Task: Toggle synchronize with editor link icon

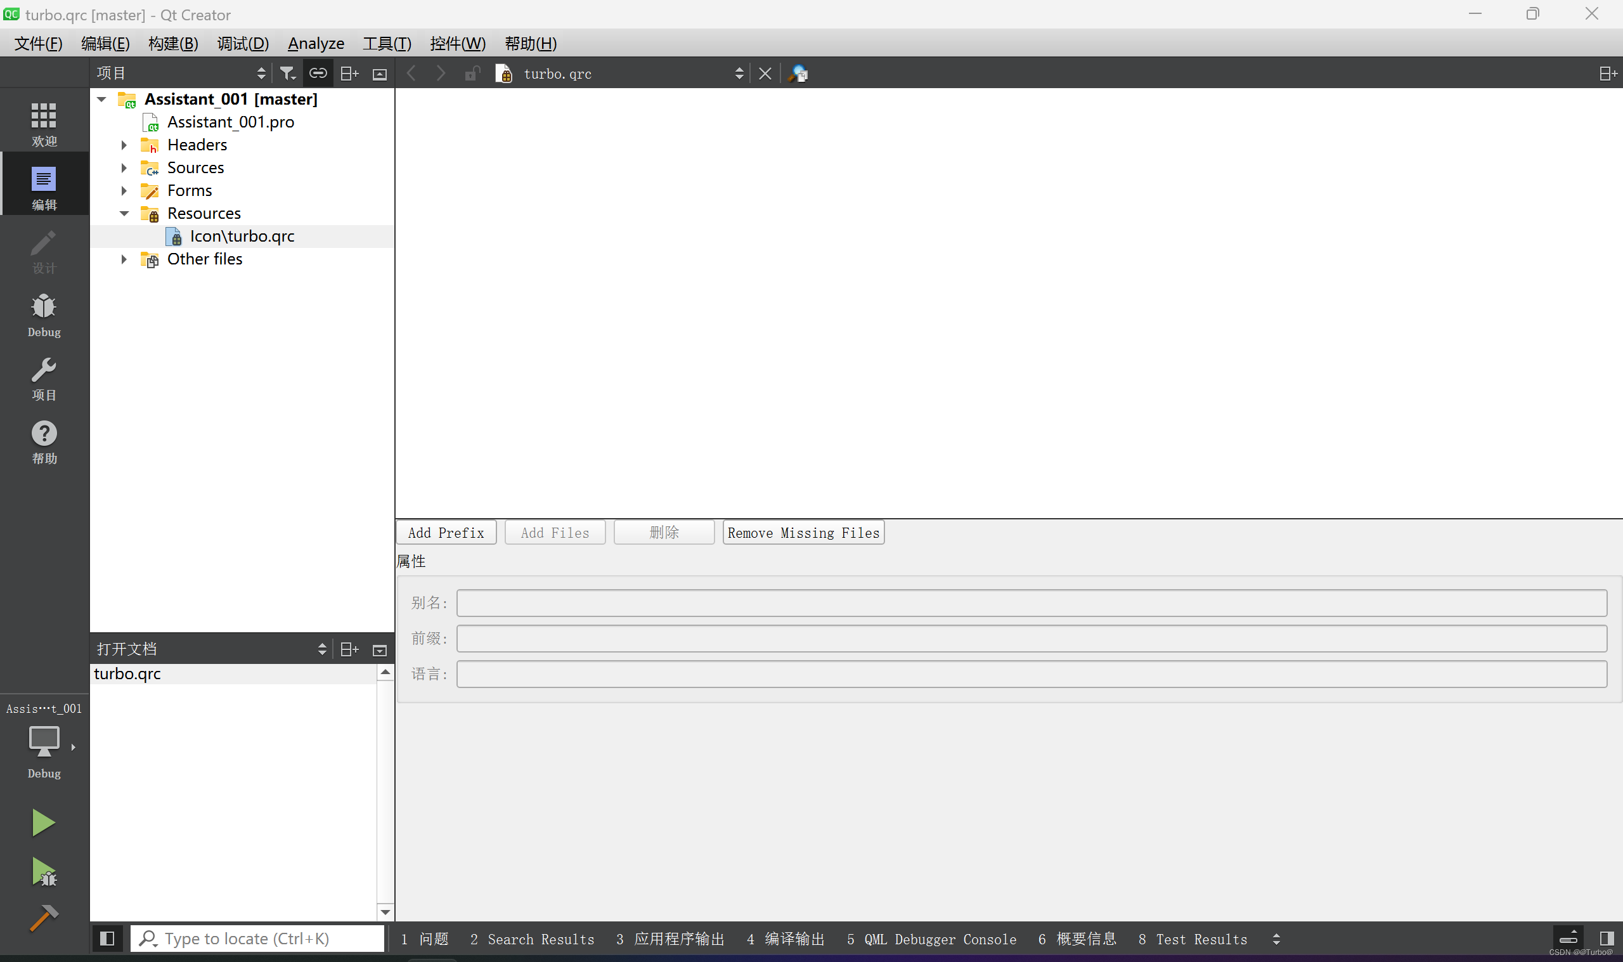Action: [318, 72]
